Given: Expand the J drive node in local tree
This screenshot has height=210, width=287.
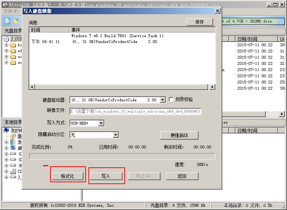Looking at the screenshot, I should pos(7,177).
